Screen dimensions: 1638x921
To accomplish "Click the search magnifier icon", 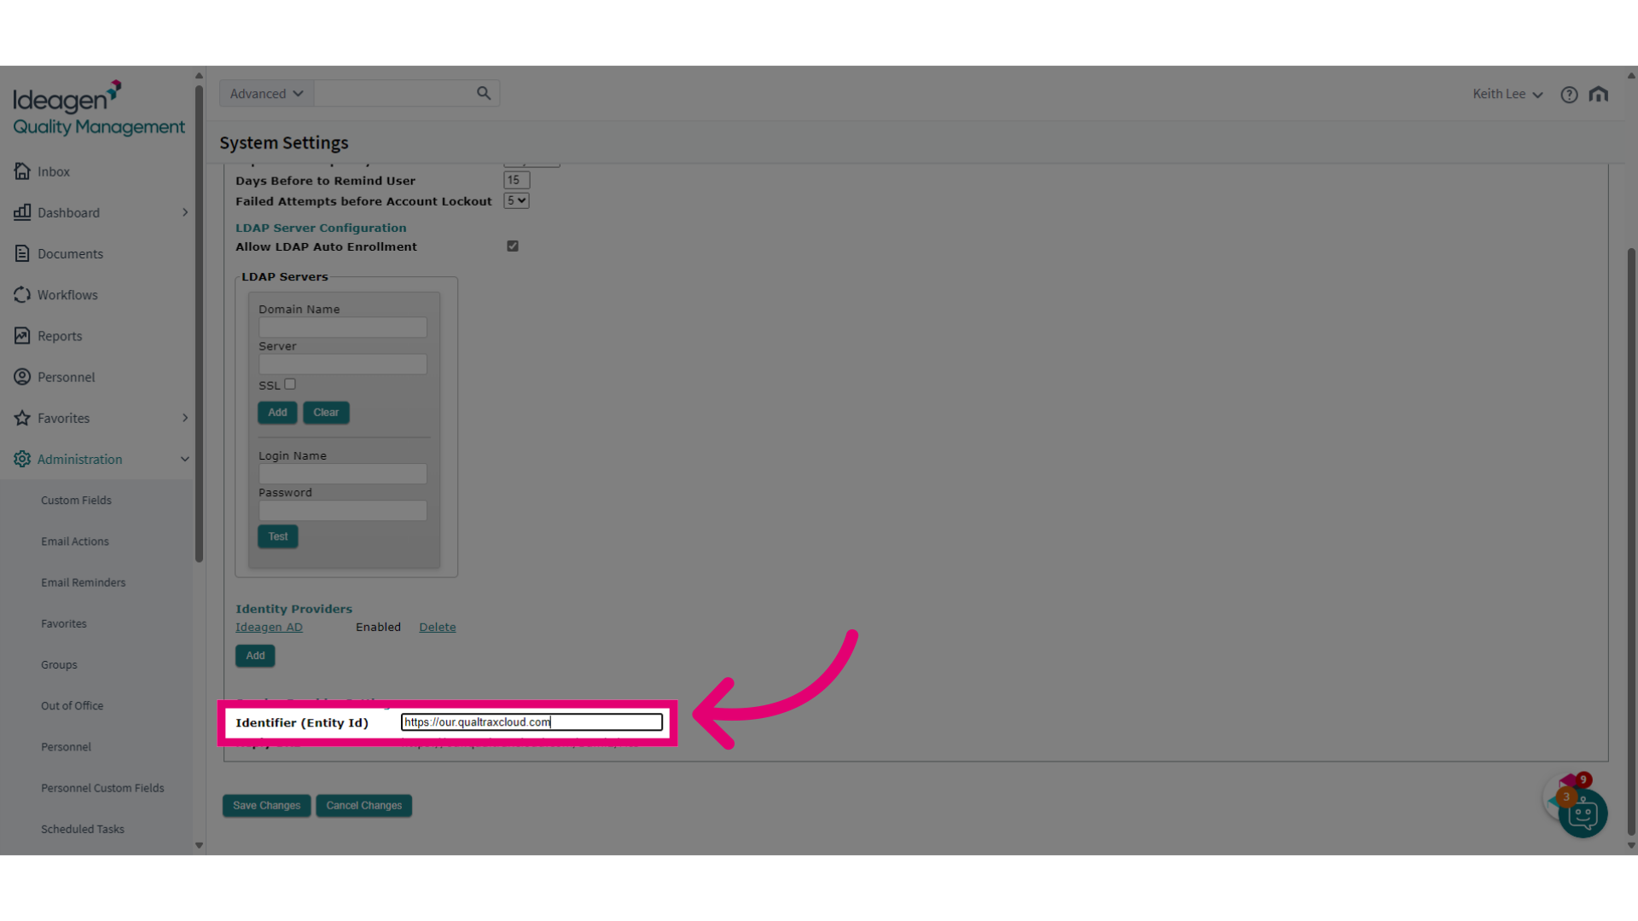I will click(x=484, y=93).
